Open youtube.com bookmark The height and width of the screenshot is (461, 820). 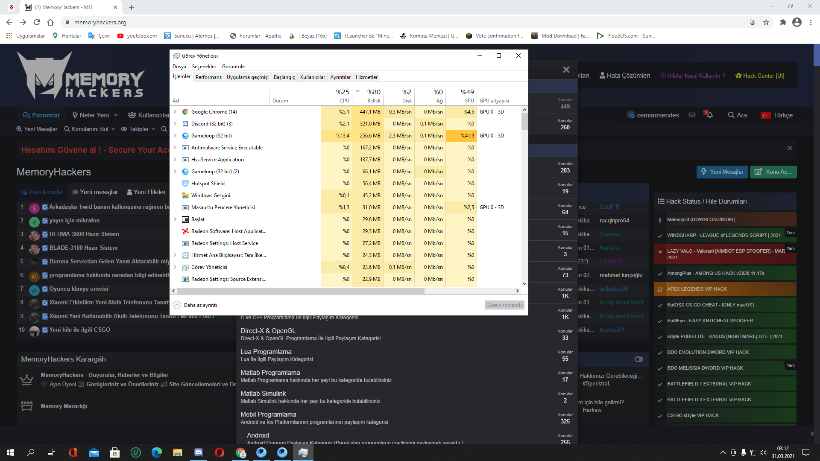[x=137, y=36]
